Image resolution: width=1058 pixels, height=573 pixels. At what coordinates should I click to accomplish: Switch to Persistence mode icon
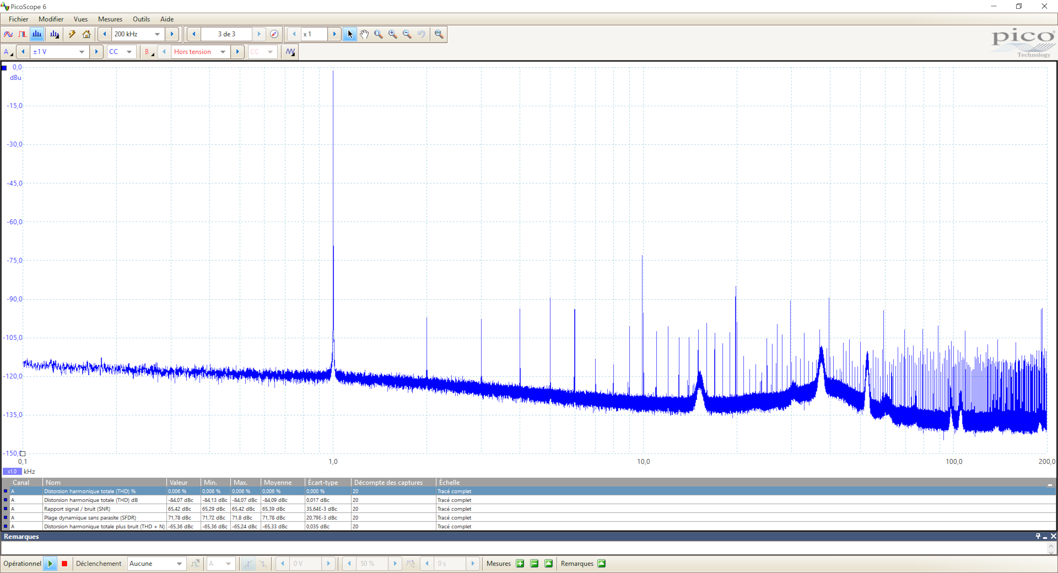(x=23, y=34)
